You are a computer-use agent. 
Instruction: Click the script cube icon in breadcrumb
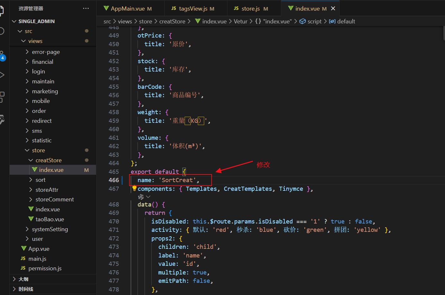coord(302,21)
